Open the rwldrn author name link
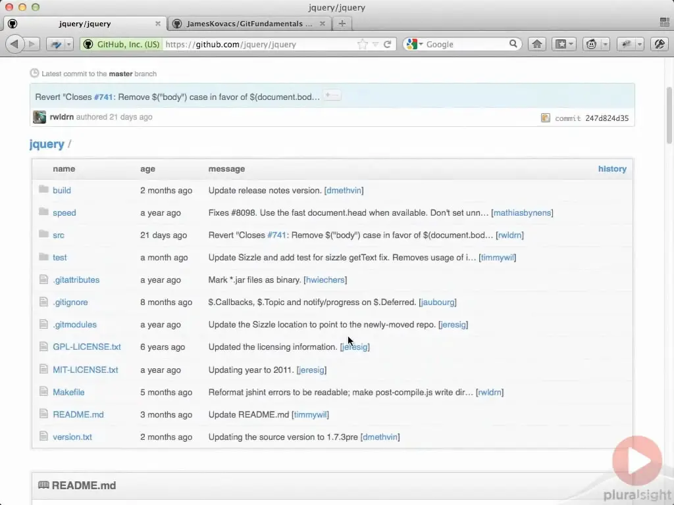The height and width of the screenshot is (505, 674). (61, 117)
